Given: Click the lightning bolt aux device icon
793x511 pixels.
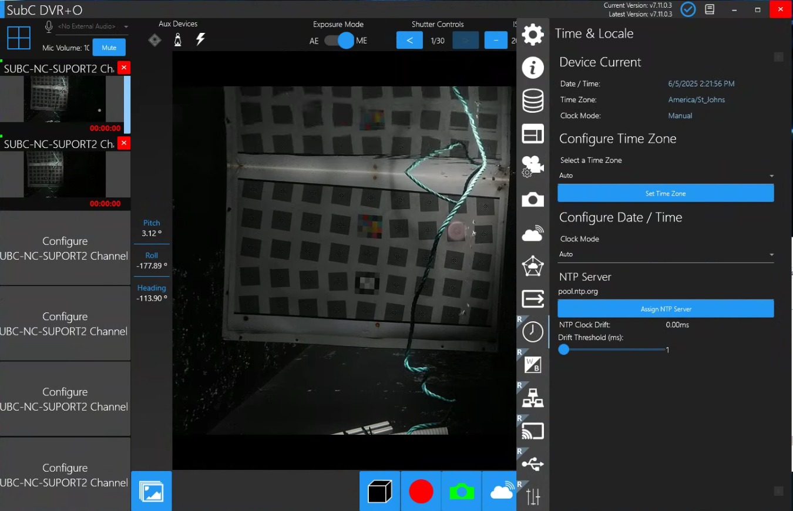Looking at the screenshot, I should [200, 40].
